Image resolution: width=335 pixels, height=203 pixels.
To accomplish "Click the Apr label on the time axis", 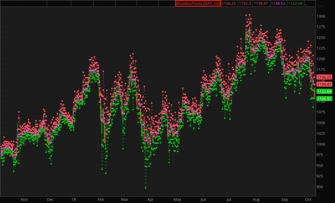I will pyautogui.click(x=150, y=200).
